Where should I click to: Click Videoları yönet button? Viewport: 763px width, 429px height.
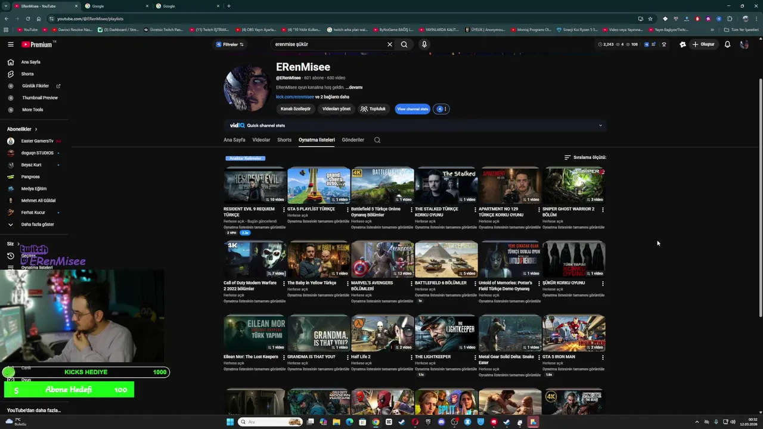tap(336, 109)
